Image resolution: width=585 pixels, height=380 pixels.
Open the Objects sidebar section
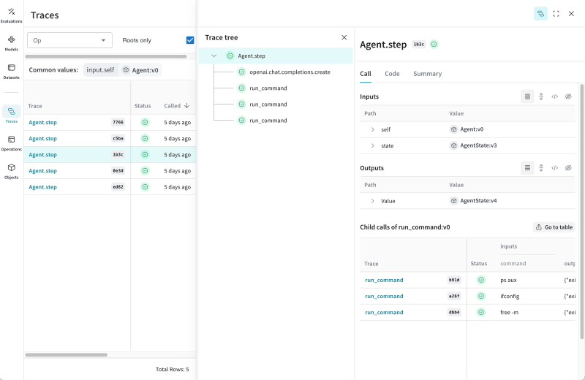coord(11,170)
